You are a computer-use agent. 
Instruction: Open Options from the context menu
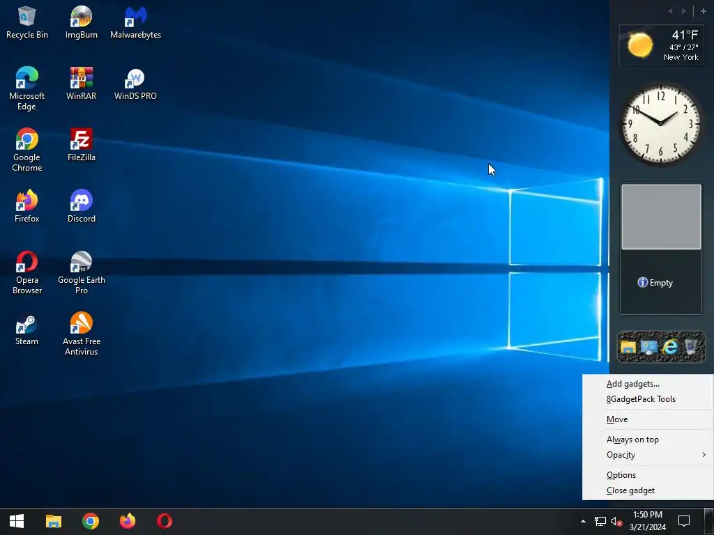pyautogui.click(x=648, y=475)
